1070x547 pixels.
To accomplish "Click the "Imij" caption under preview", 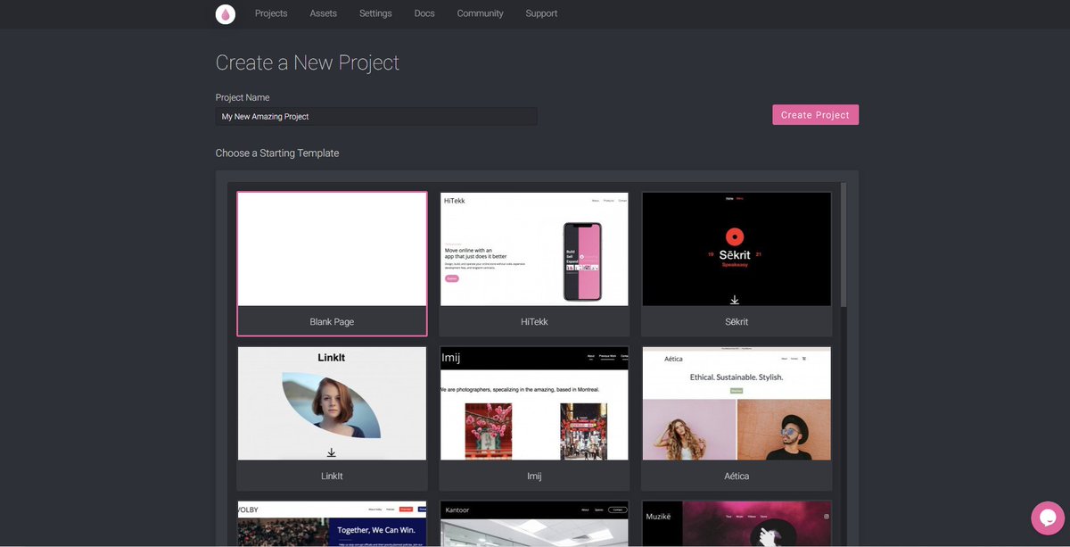I will click(x=534, y=476).
